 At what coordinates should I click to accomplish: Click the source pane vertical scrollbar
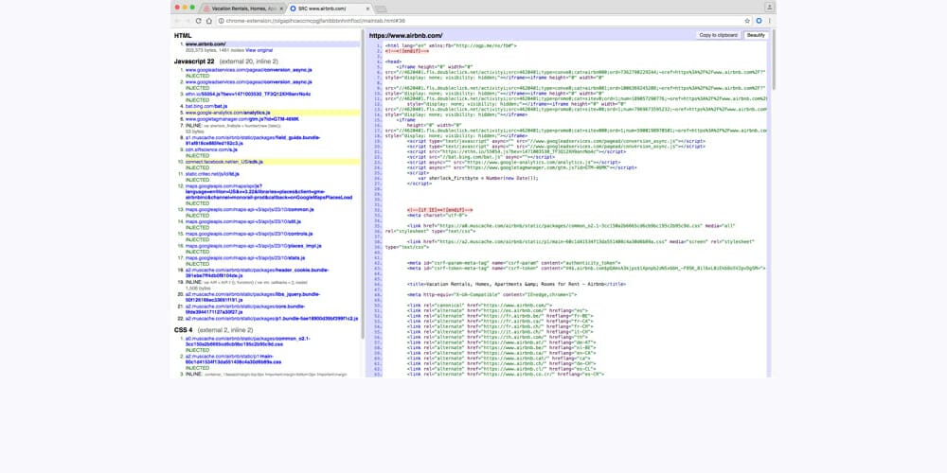click(x=773, y=59)
